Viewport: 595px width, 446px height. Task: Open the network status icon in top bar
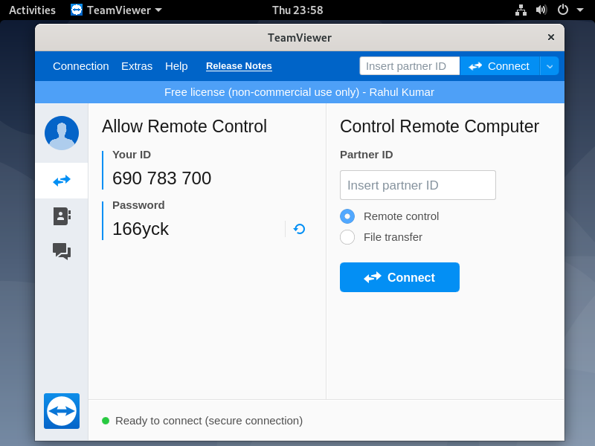click(521, 10)
